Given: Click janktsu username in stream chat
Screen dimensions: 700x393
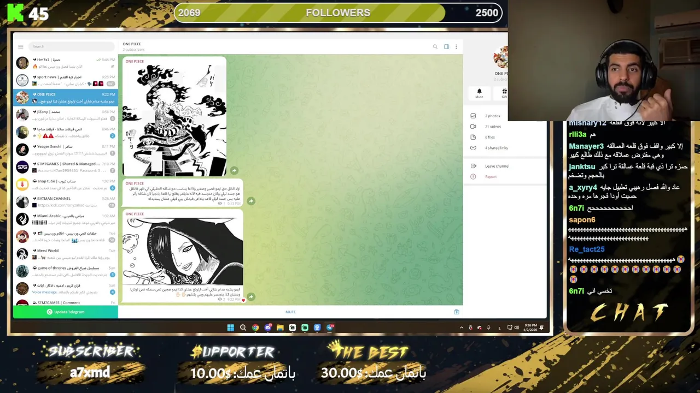Looking at the screenshot, I should pyautogui.click(x=582, y=167).
